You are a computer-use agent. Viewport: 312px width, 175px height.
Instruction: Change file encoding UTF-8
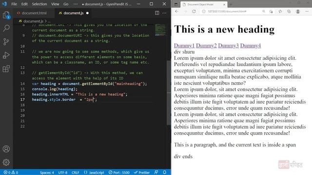tap(63, 173)
